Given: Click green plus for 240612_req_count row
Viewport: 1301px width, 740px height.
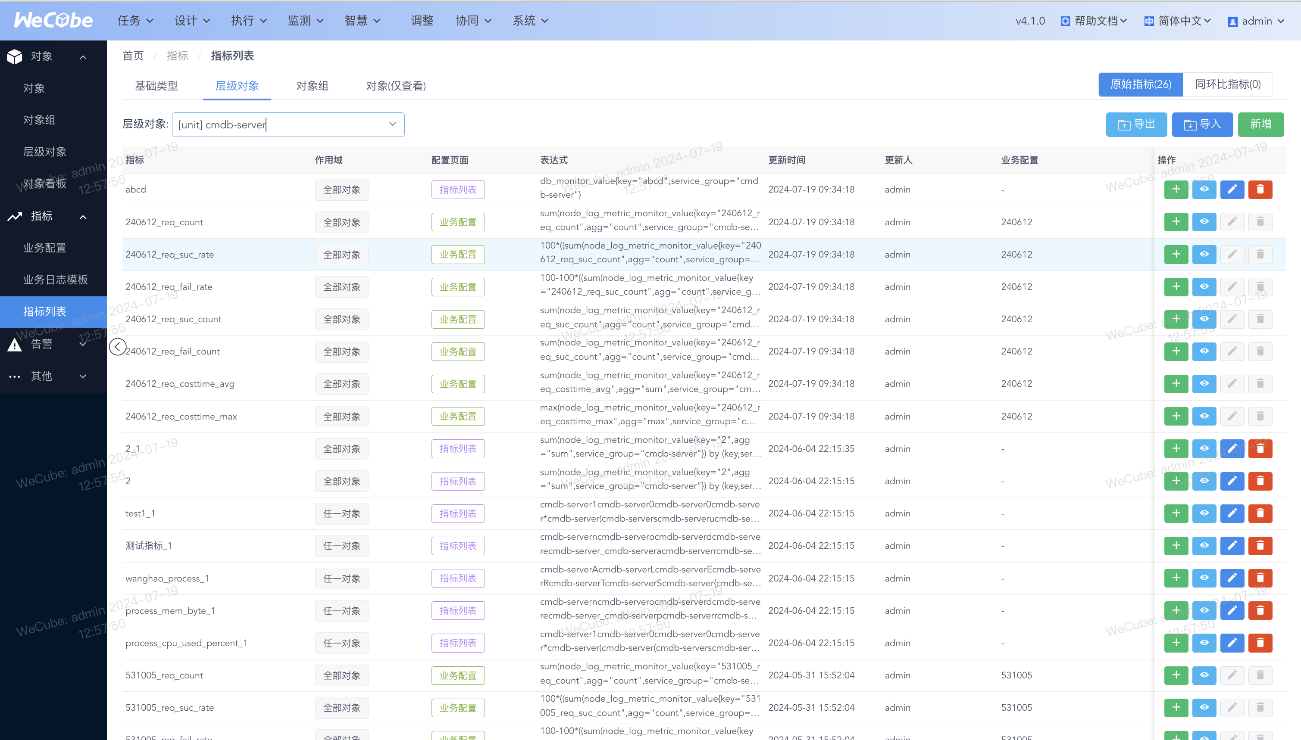Looking at the screenshot, I should 1176,222.
